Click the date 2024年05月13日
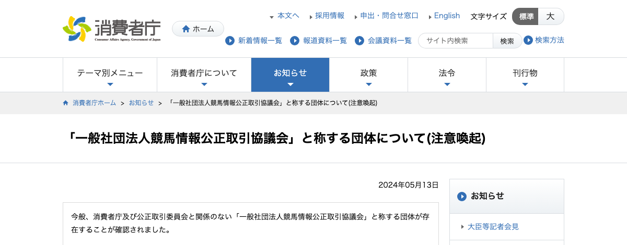 tap(409, 185)
